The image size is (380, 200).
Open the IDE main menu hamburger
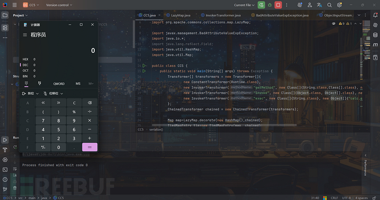coord(14,5)
